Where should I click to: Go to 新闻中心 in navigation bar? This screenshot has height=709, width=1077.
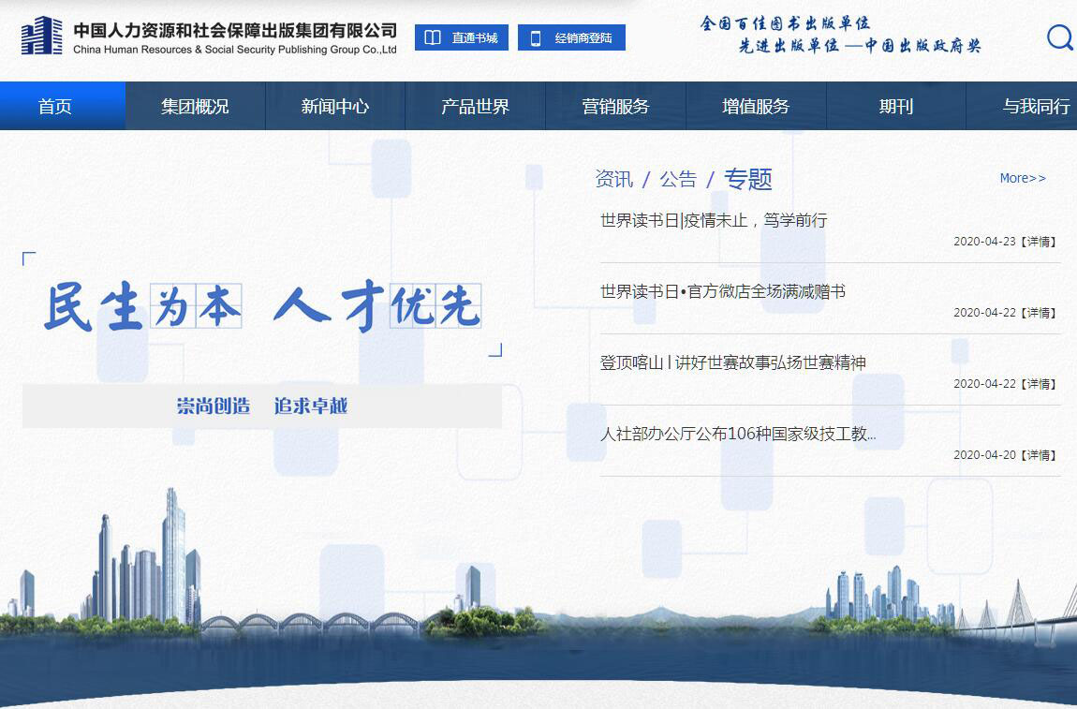334,106
